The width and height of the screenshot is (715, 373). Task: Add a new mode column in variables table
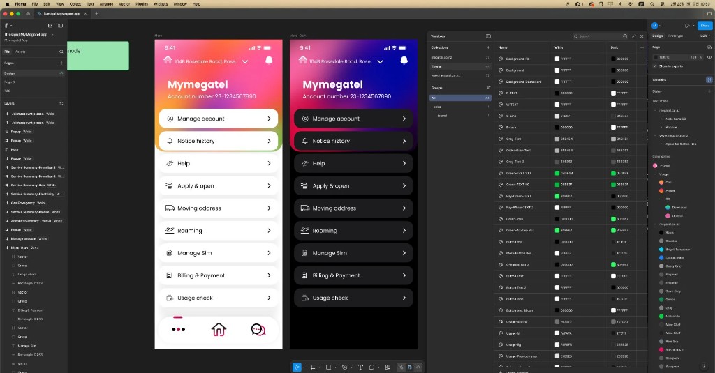(642, 47)
